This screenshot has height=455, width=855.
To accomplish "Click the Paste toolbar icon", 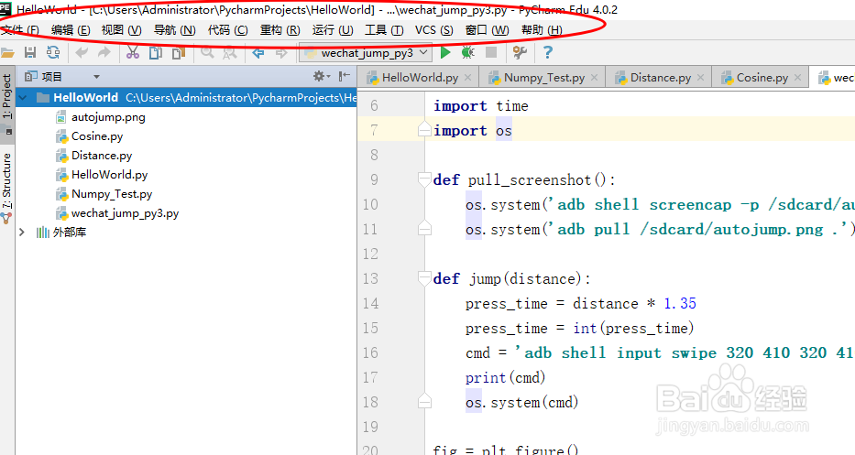I will [179, 53].
